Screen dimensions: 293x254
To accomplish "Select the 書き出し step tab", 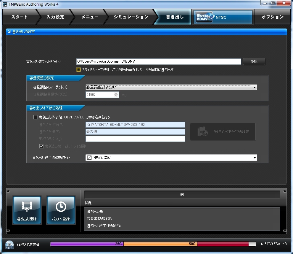I will click(x=175, y=17).
